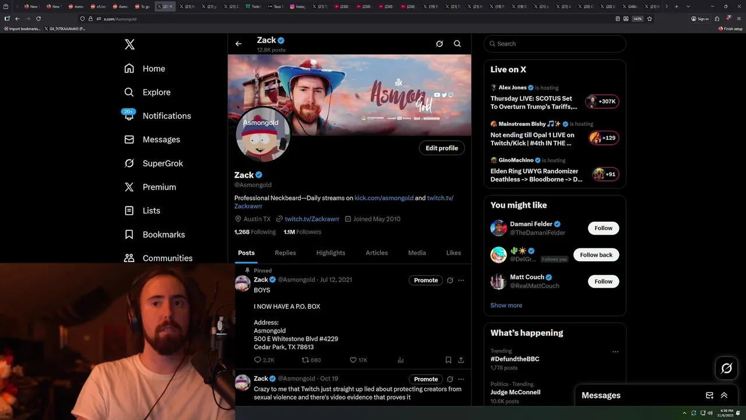Switch to the Replies tab
This screenshot has width=746, height=420.
pos(286,253)
